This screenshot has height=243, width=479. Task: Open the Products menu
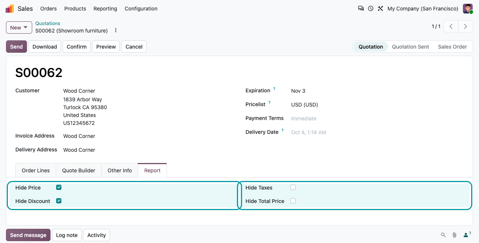[75, 9]
